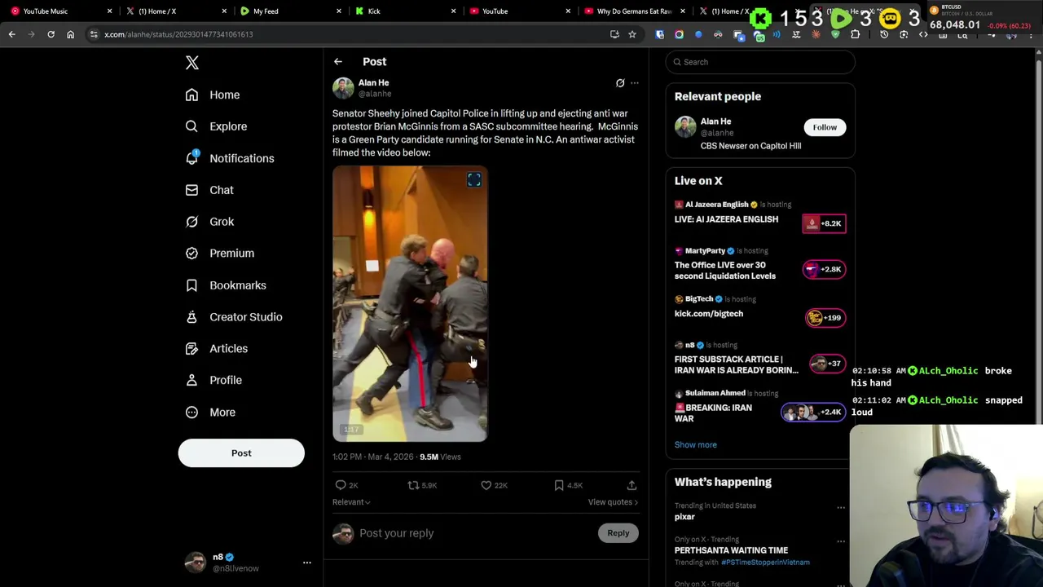
Task: Open The Office LIVE liquidation stream
Action: point(759,264)
